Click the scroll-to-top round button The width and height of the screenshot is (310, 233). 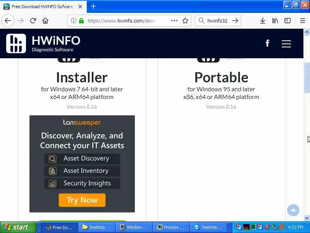[x=293, y=210]
